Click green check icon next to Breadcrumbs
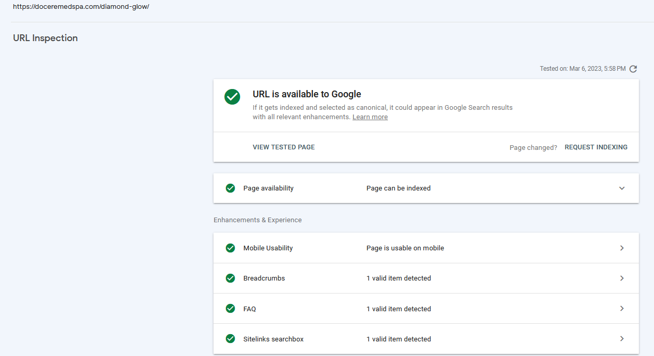 click(x=230, y=278)
